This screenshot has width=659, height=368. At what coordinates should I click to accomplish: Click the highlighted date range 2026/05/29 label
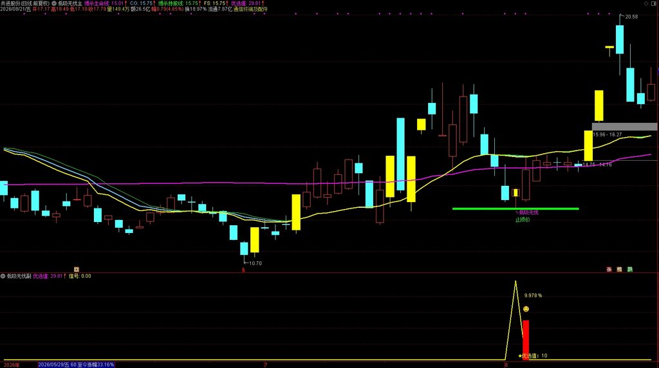76,365
